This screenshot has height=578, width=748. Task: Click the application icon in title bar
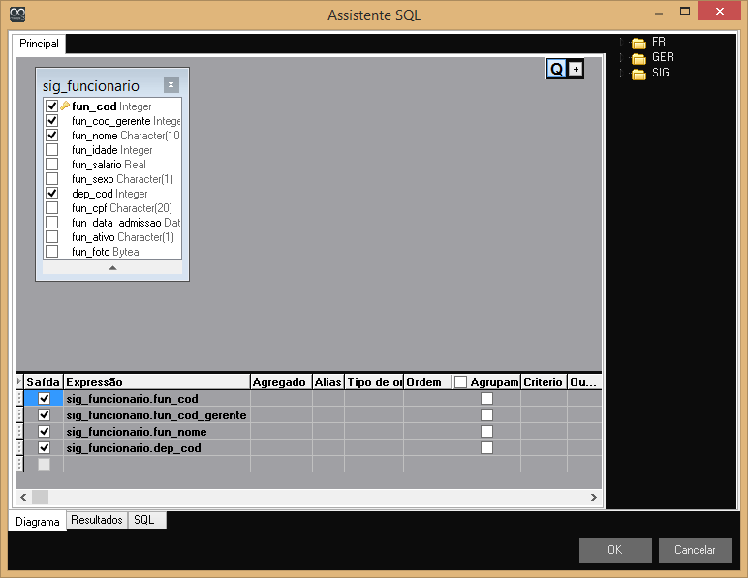coord(16,14)
